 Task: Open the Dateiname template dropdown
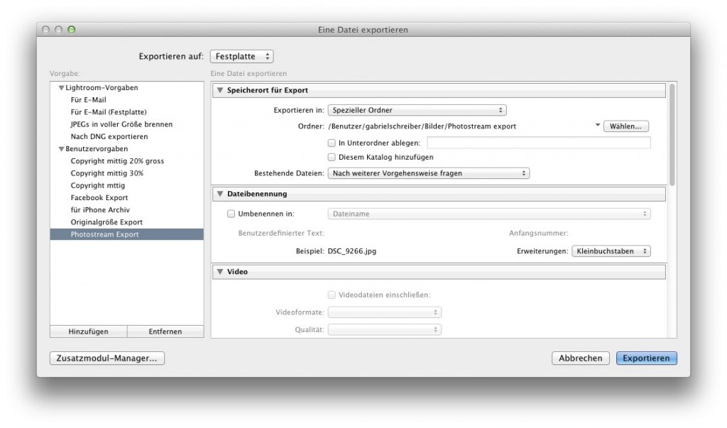tap(489, 214)
